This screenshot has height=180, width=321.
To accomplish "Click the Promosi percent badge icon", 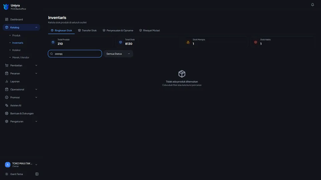I will coord(7,97).
